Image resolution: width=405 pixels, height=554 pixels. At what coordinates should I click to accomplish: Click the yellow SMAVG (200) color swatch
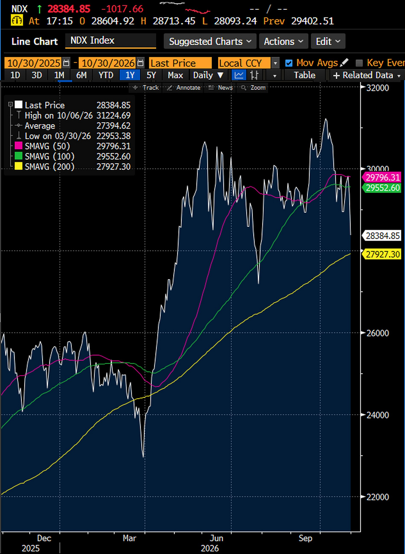pos(19,166)
